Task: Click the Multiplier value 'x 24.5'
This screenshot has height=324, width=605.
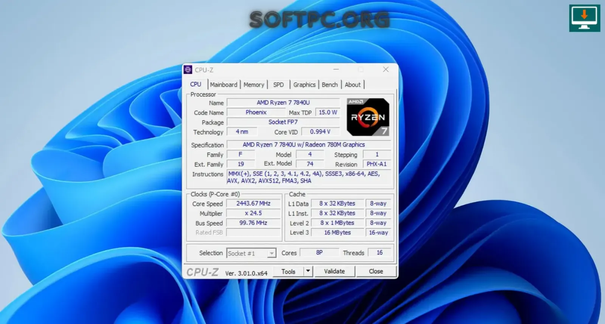Action: pos(253,213)
